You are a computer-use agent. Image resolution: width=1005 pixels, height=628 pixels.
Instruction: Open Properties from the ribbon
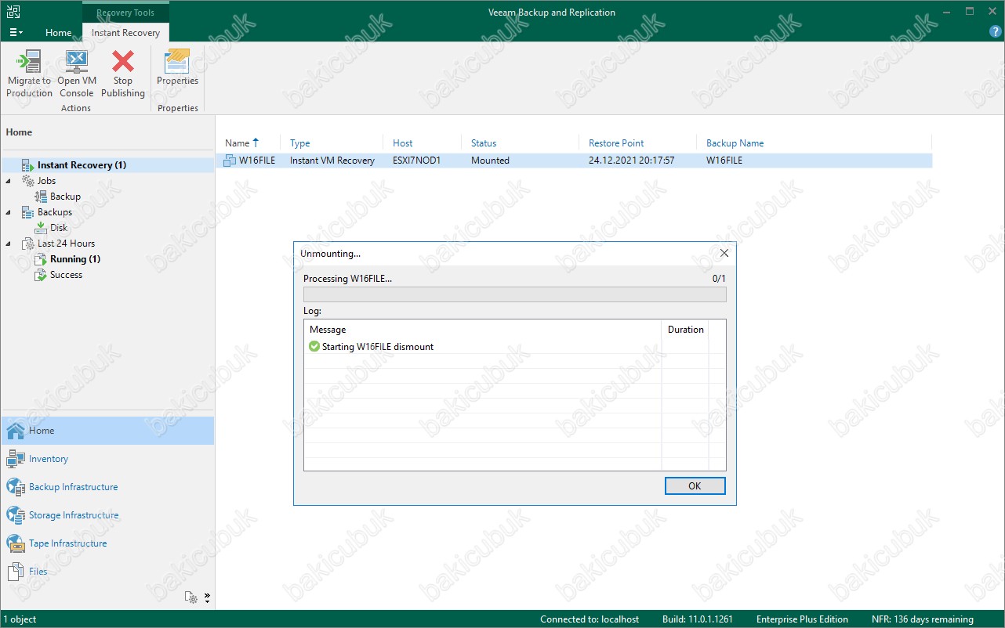point(178,68)
